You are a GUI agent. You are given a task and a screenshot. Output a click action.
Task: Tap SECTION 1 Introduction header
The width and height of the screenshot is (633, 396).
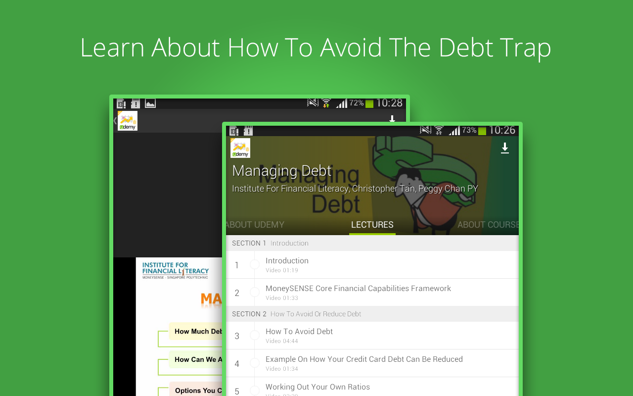372,243
